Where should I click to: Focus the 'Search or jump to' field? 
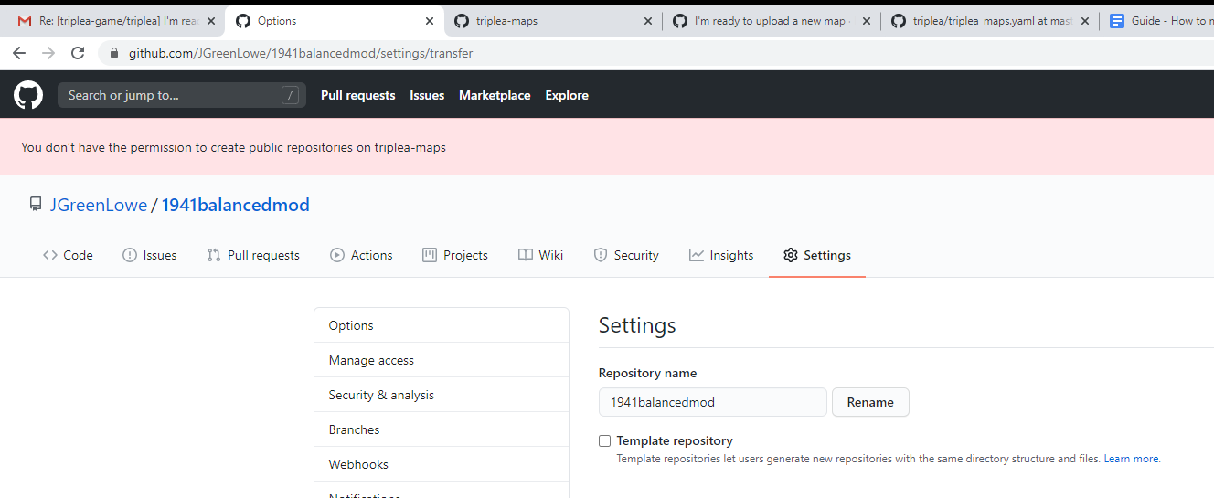click(x=182, y=95)
